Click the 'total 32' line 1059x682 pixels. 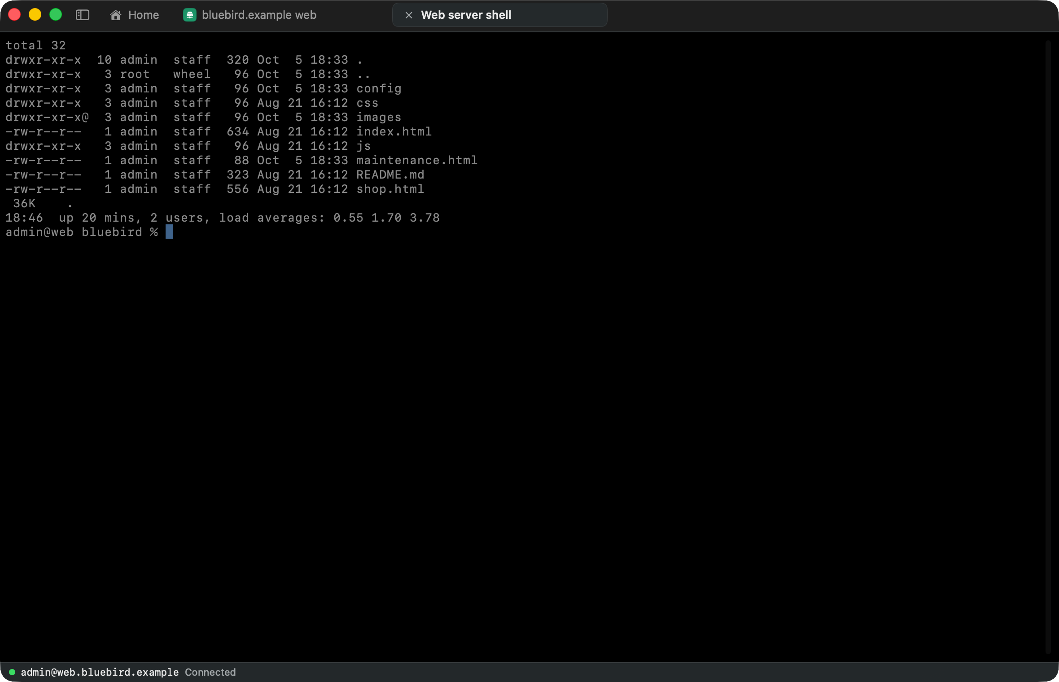pyautogui.click(x=35, y=45)
